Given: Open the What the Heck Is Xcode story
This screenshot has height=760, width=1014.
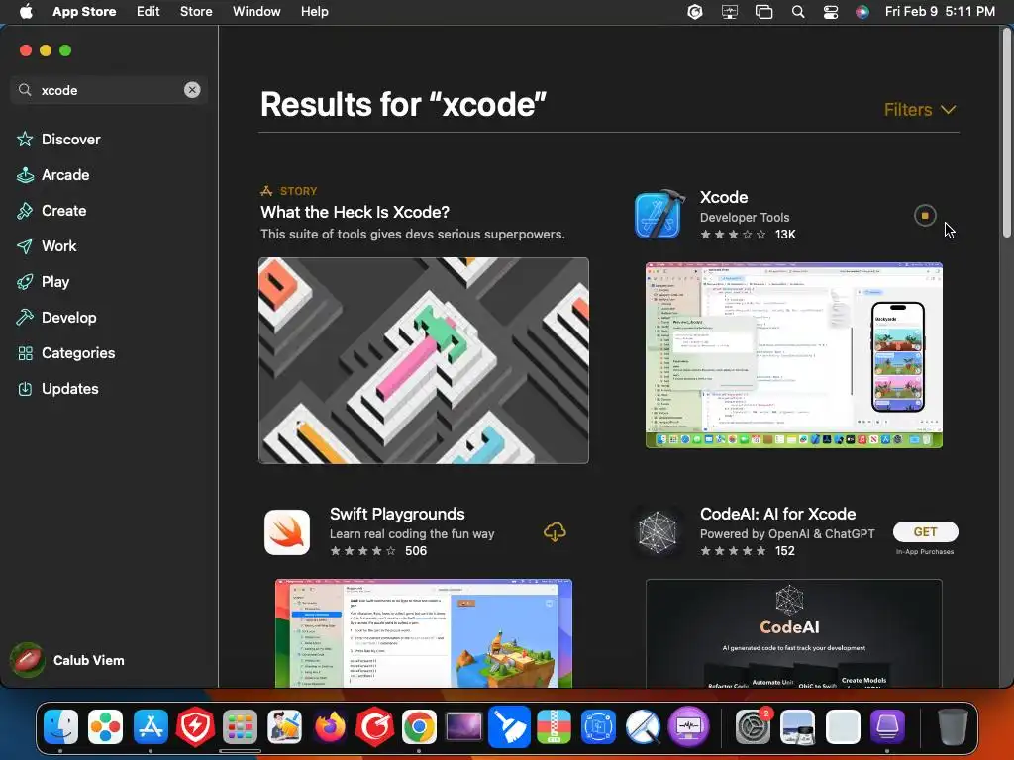Looking at the screenshot, I should [355, 212].
